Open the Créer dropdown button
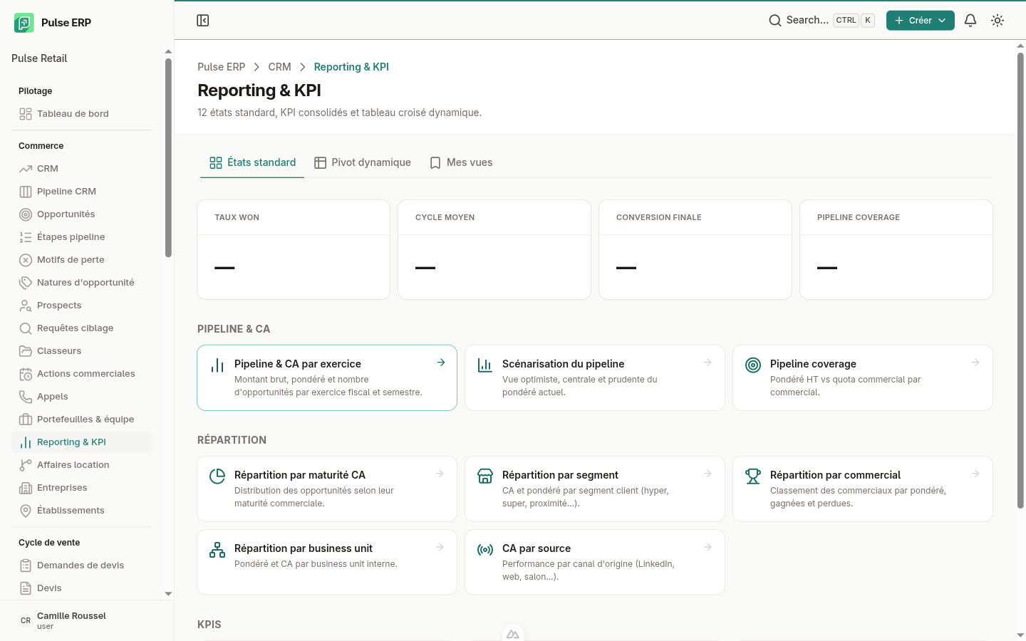 pos(921,21)
